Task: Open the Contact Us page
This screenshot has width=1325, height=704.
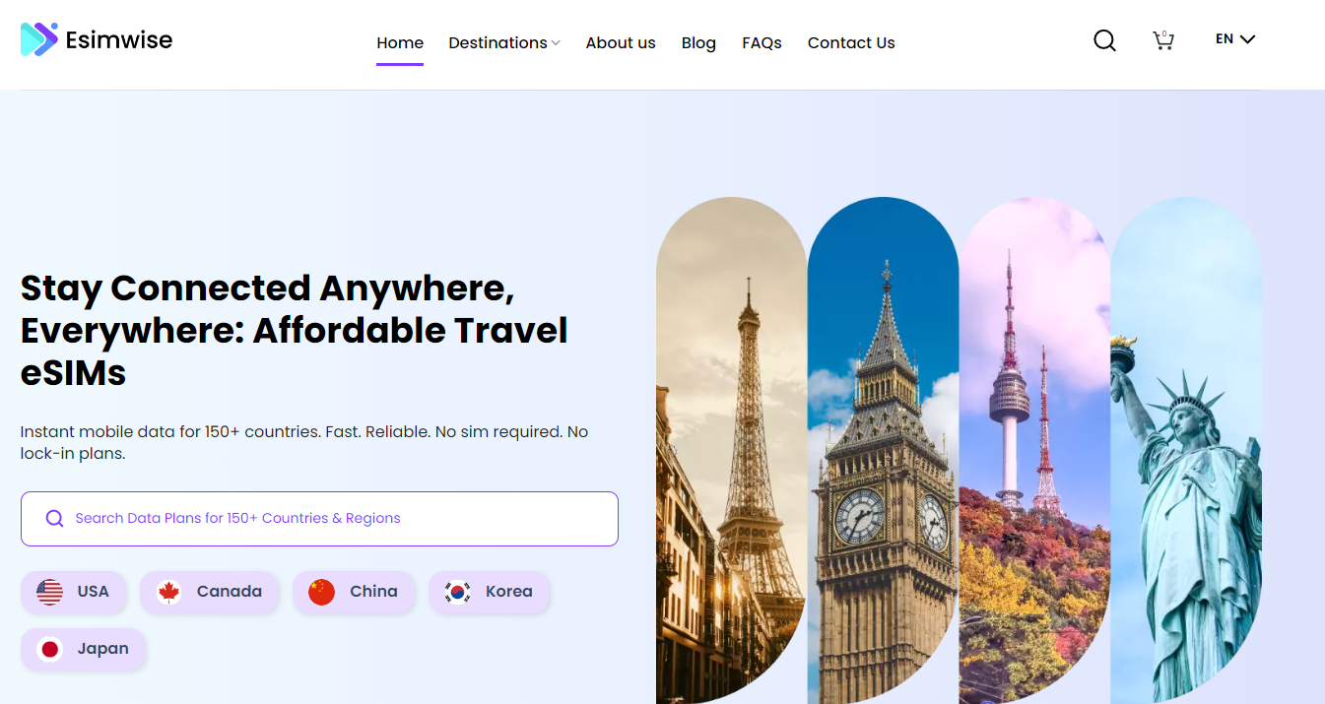Action: [x=851, y=42]
